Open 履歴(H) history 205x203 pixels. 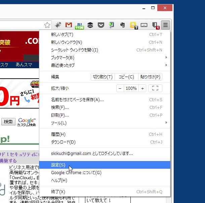[105, 134]
